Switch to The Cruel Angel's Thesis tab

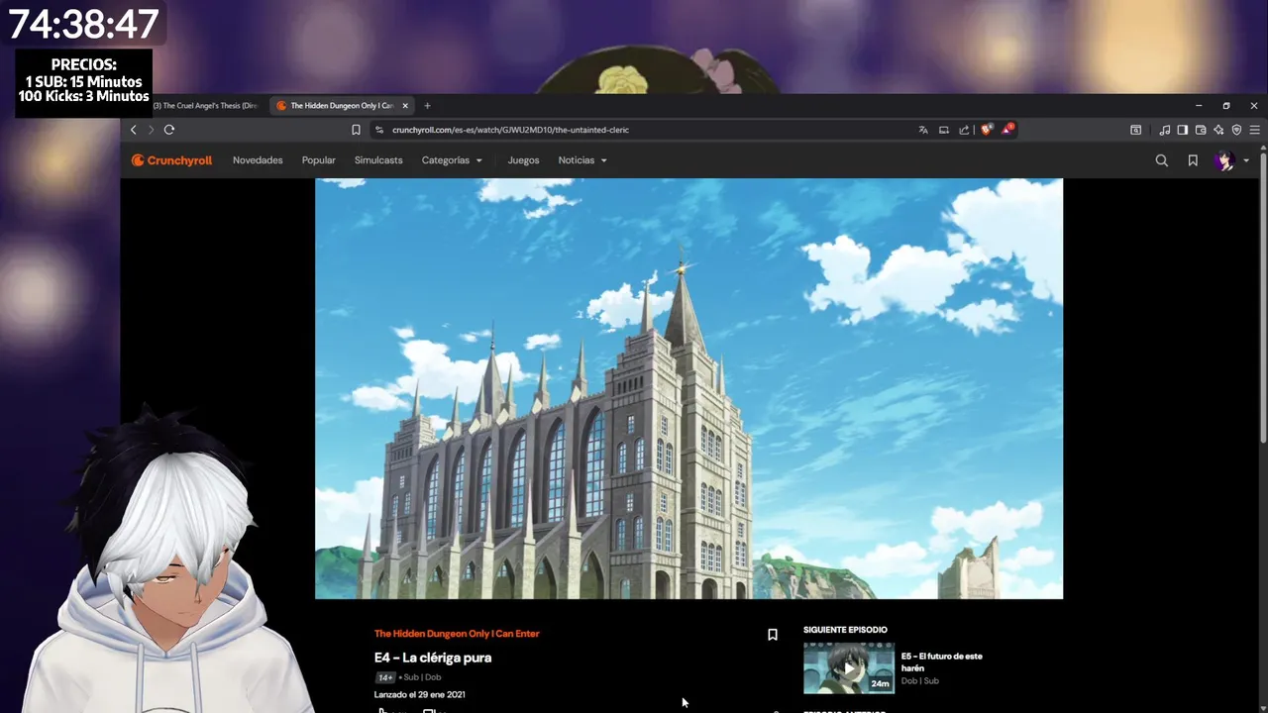(x=203, y=106)
